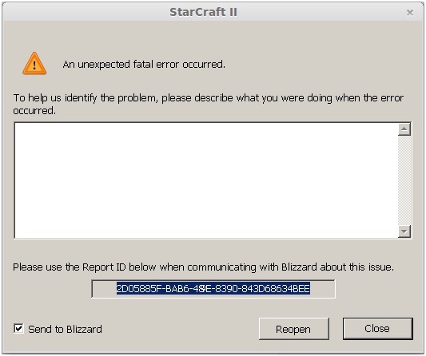
Task: Click the scrollbar down arrow
Action: [x=404, y=231]
